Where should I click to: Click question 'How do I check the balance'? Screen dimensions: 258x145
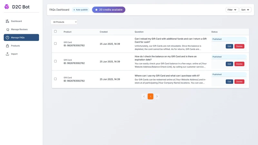pyautogui.click(x=165, y=58)
